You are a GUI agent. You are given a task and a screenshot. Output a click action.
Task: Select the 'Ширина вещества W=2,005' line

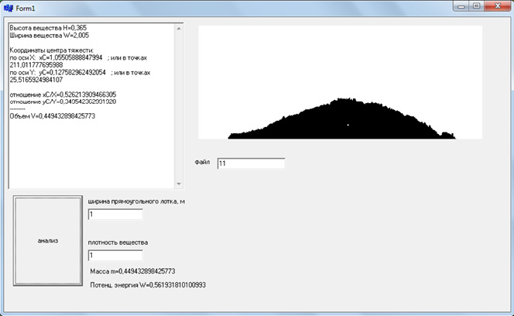coord(50,36)
